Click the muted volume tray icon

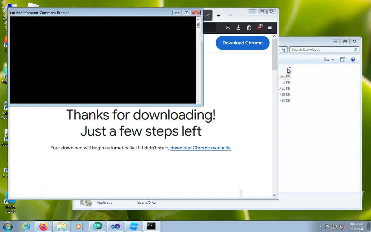(342, 226)
